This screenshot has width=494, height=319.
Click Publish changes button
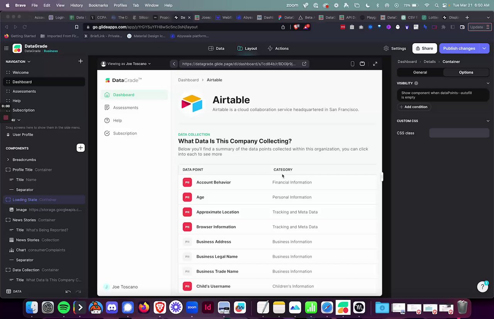[459, 48]
